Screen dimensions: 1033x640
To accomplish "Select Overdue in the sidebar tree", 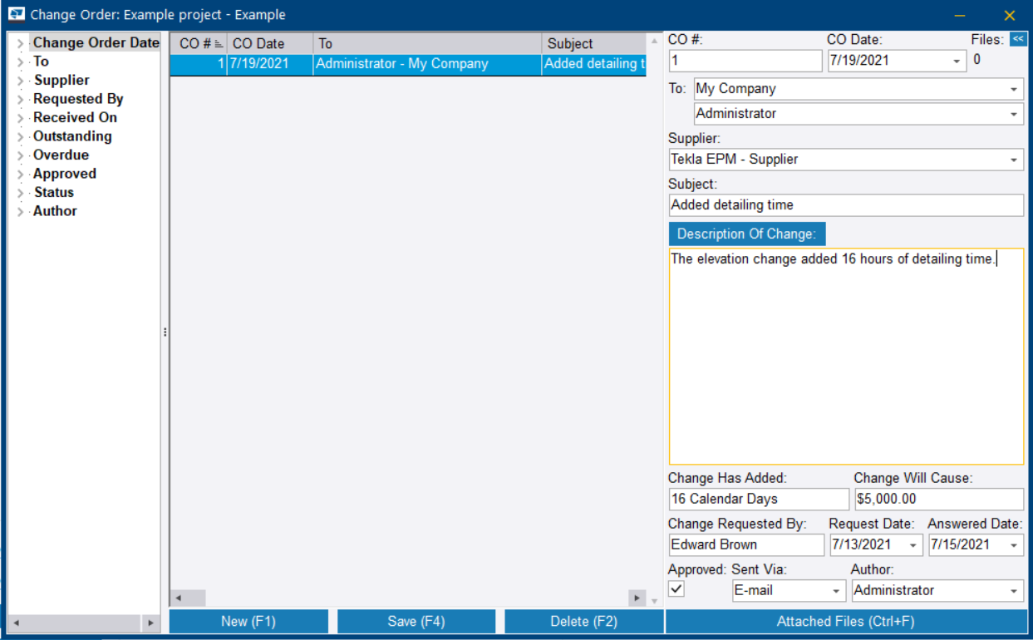I will [x=61, y=155].
